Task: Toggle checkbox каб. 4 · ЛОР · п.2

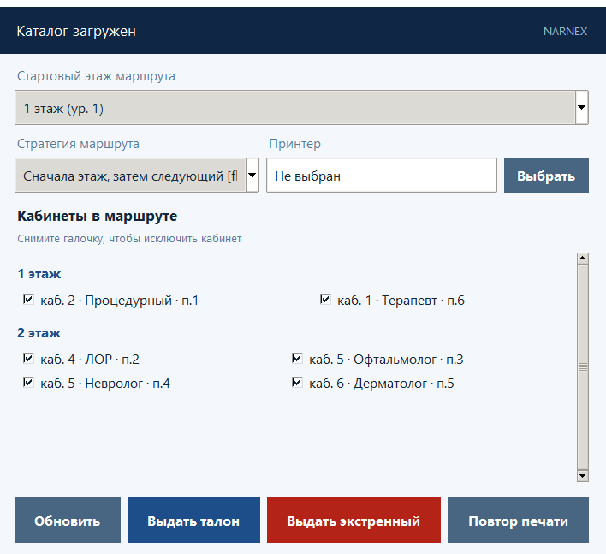Action: click(x=28, y=359)
